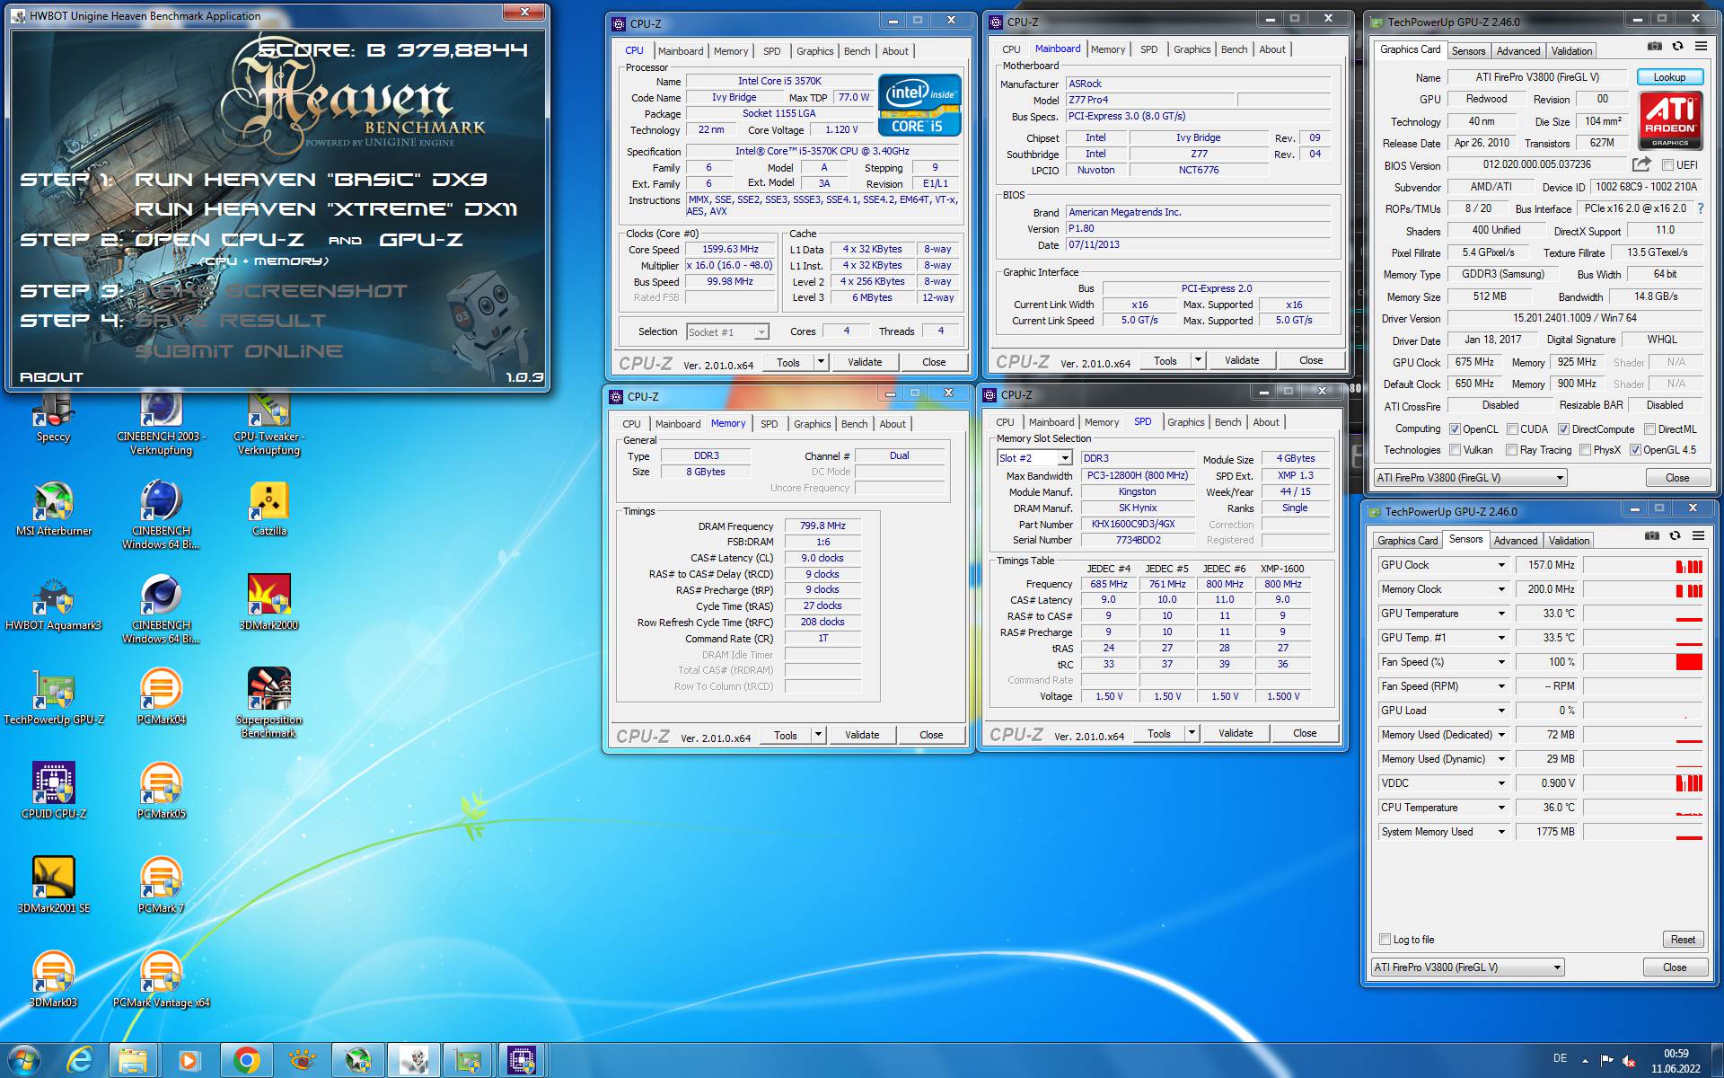Expand VDDC sensor dropdown
This screenshot has height=1078, width=1724.
click(x=1500, y=783)
